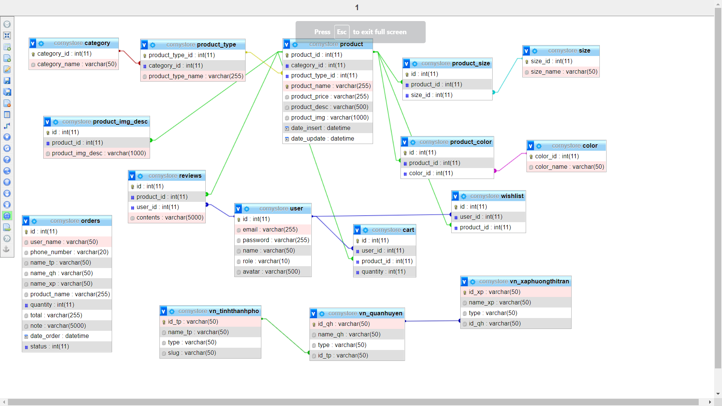This screenshot has width=722, height=406.
Task: Open Designer help via the question mark icon
Action: pyautogui.click(x=7, y=160)
